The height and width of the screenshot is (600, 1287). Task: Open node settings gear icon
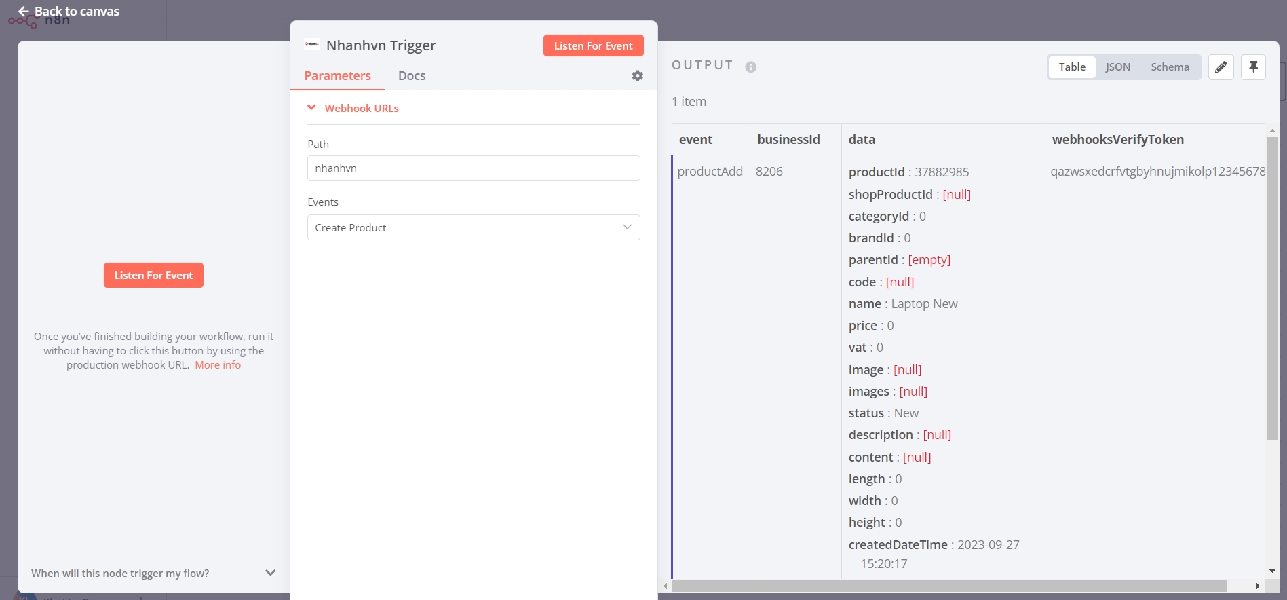tap(637, 76)
